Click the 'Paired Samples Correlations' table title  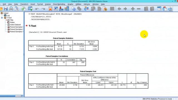pos(57,56)
